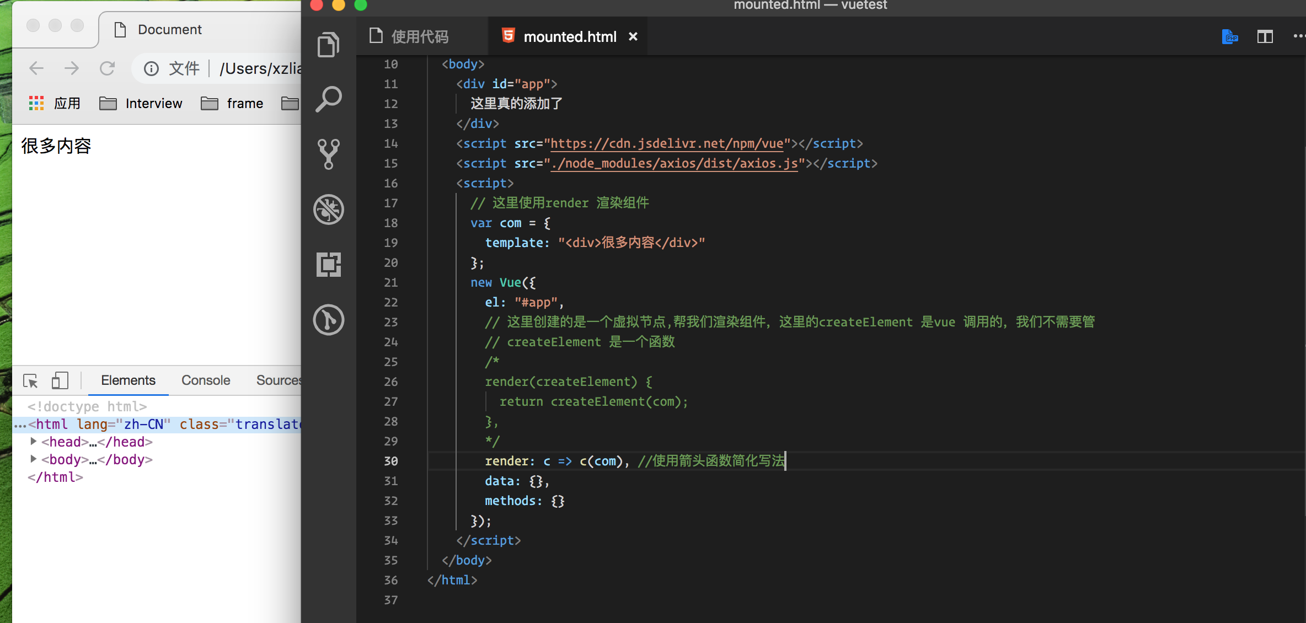Viewport: 1306px width, 623px height.
Task: Open the Search magnifier in activity bar
Action: point(329,99)
